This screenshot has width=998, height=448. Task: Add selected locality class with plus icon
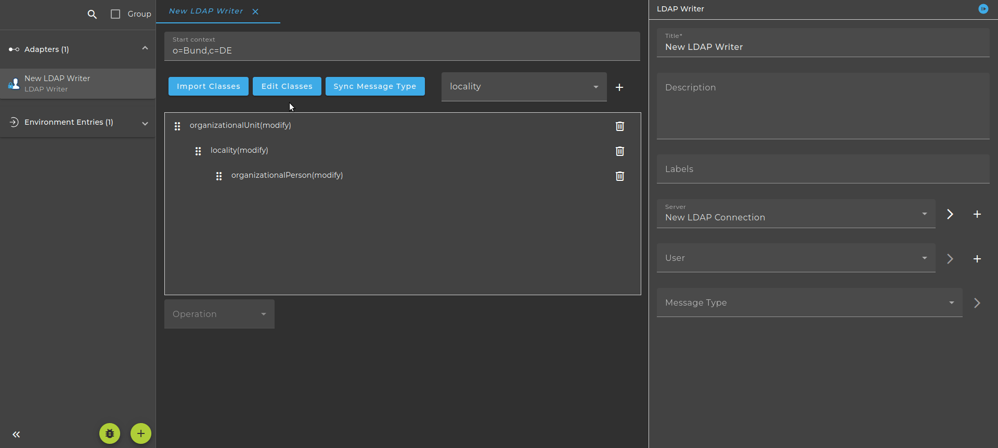click(619, 87)
